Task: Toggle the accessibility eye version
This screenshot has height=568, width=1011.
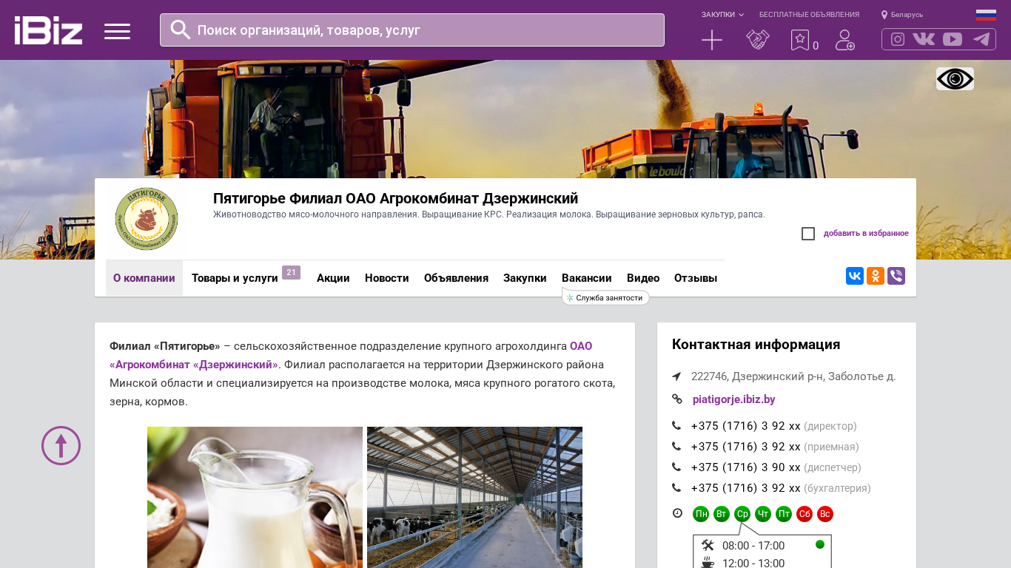Action: point(955,79)
